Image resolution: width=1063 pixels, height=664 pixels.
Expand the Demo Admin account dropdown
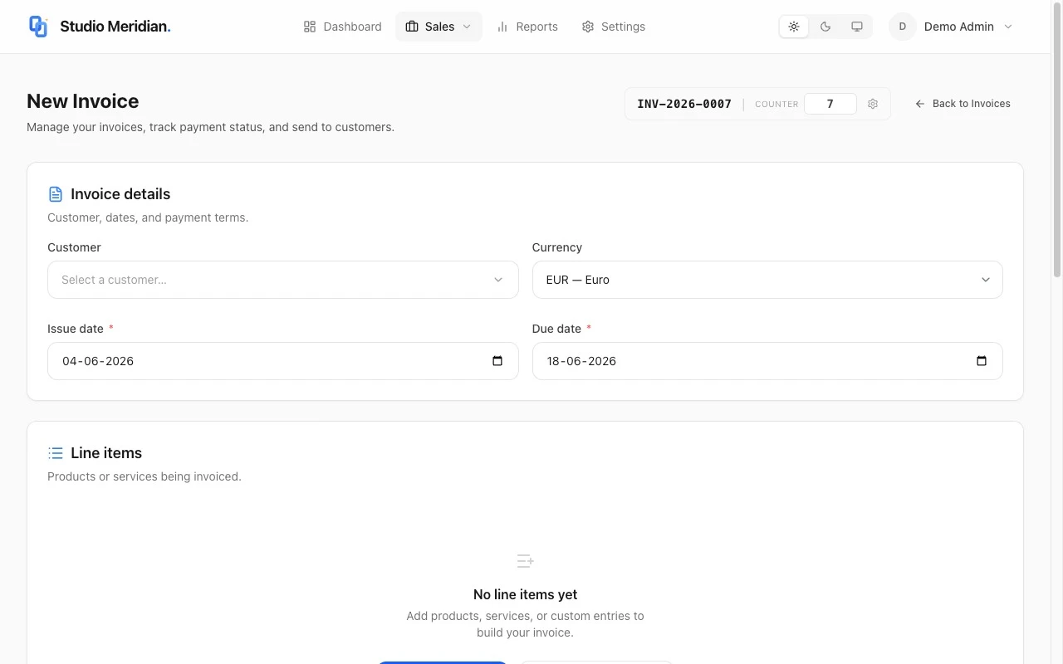click(x=952, y=27)
